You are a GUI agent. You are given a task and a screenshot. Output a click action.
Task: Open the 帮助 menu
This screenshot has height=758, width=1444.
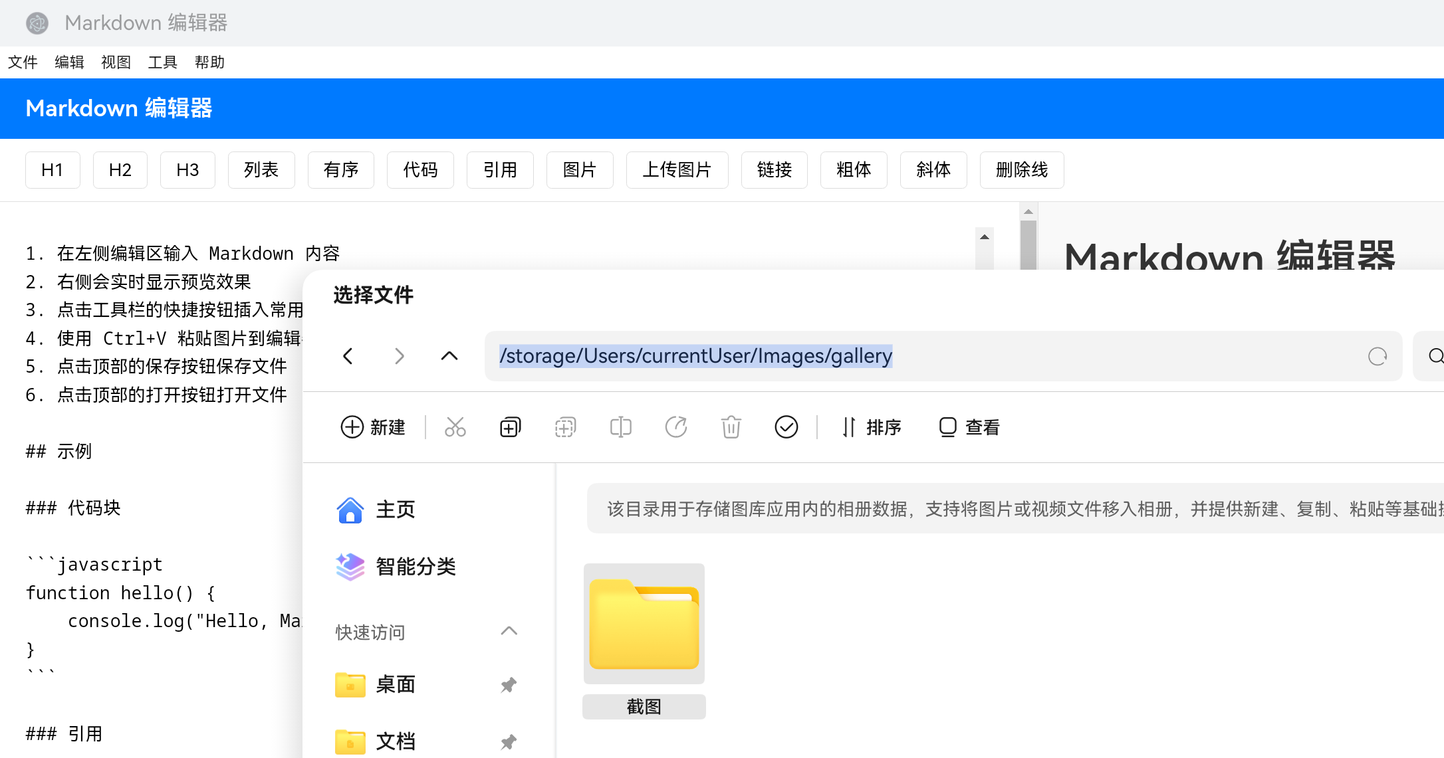point(210,62)
